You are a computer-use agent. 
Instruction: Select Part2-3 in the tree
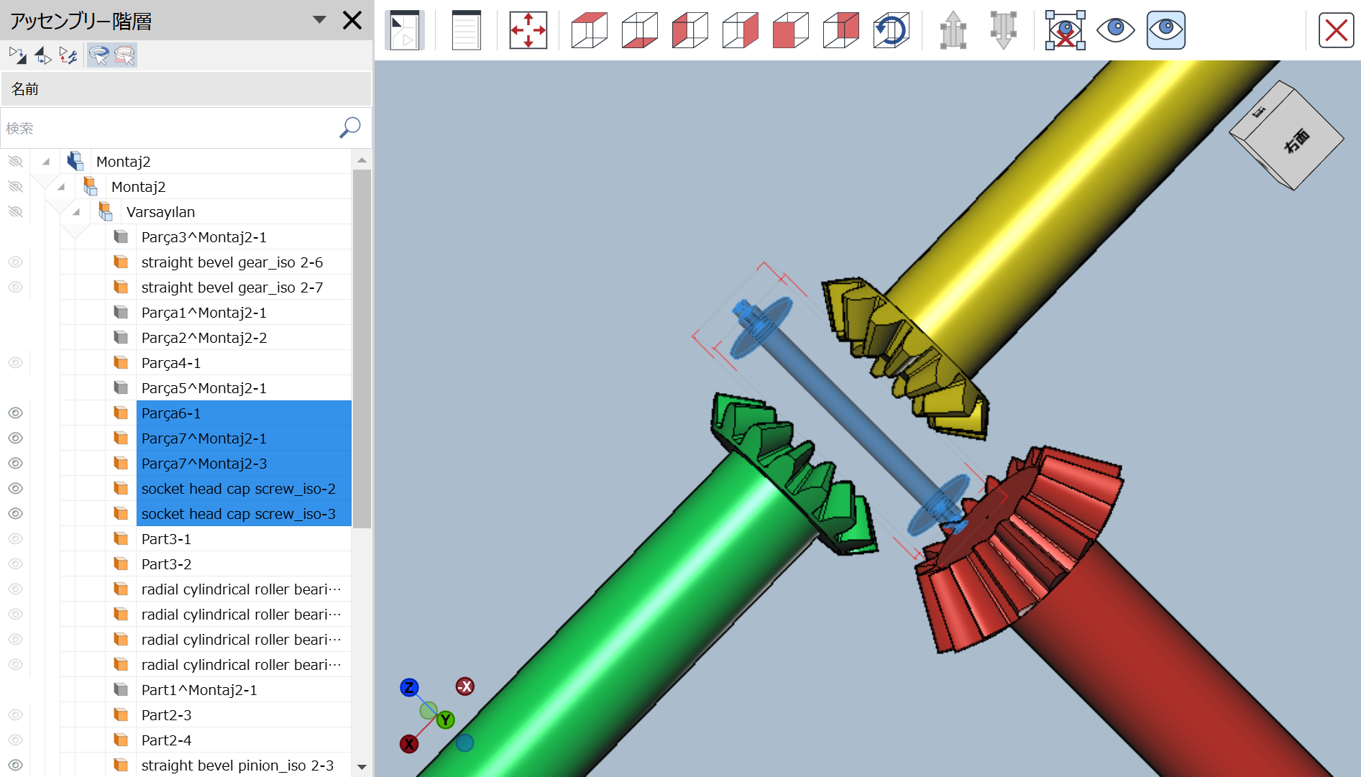[167, 715]
